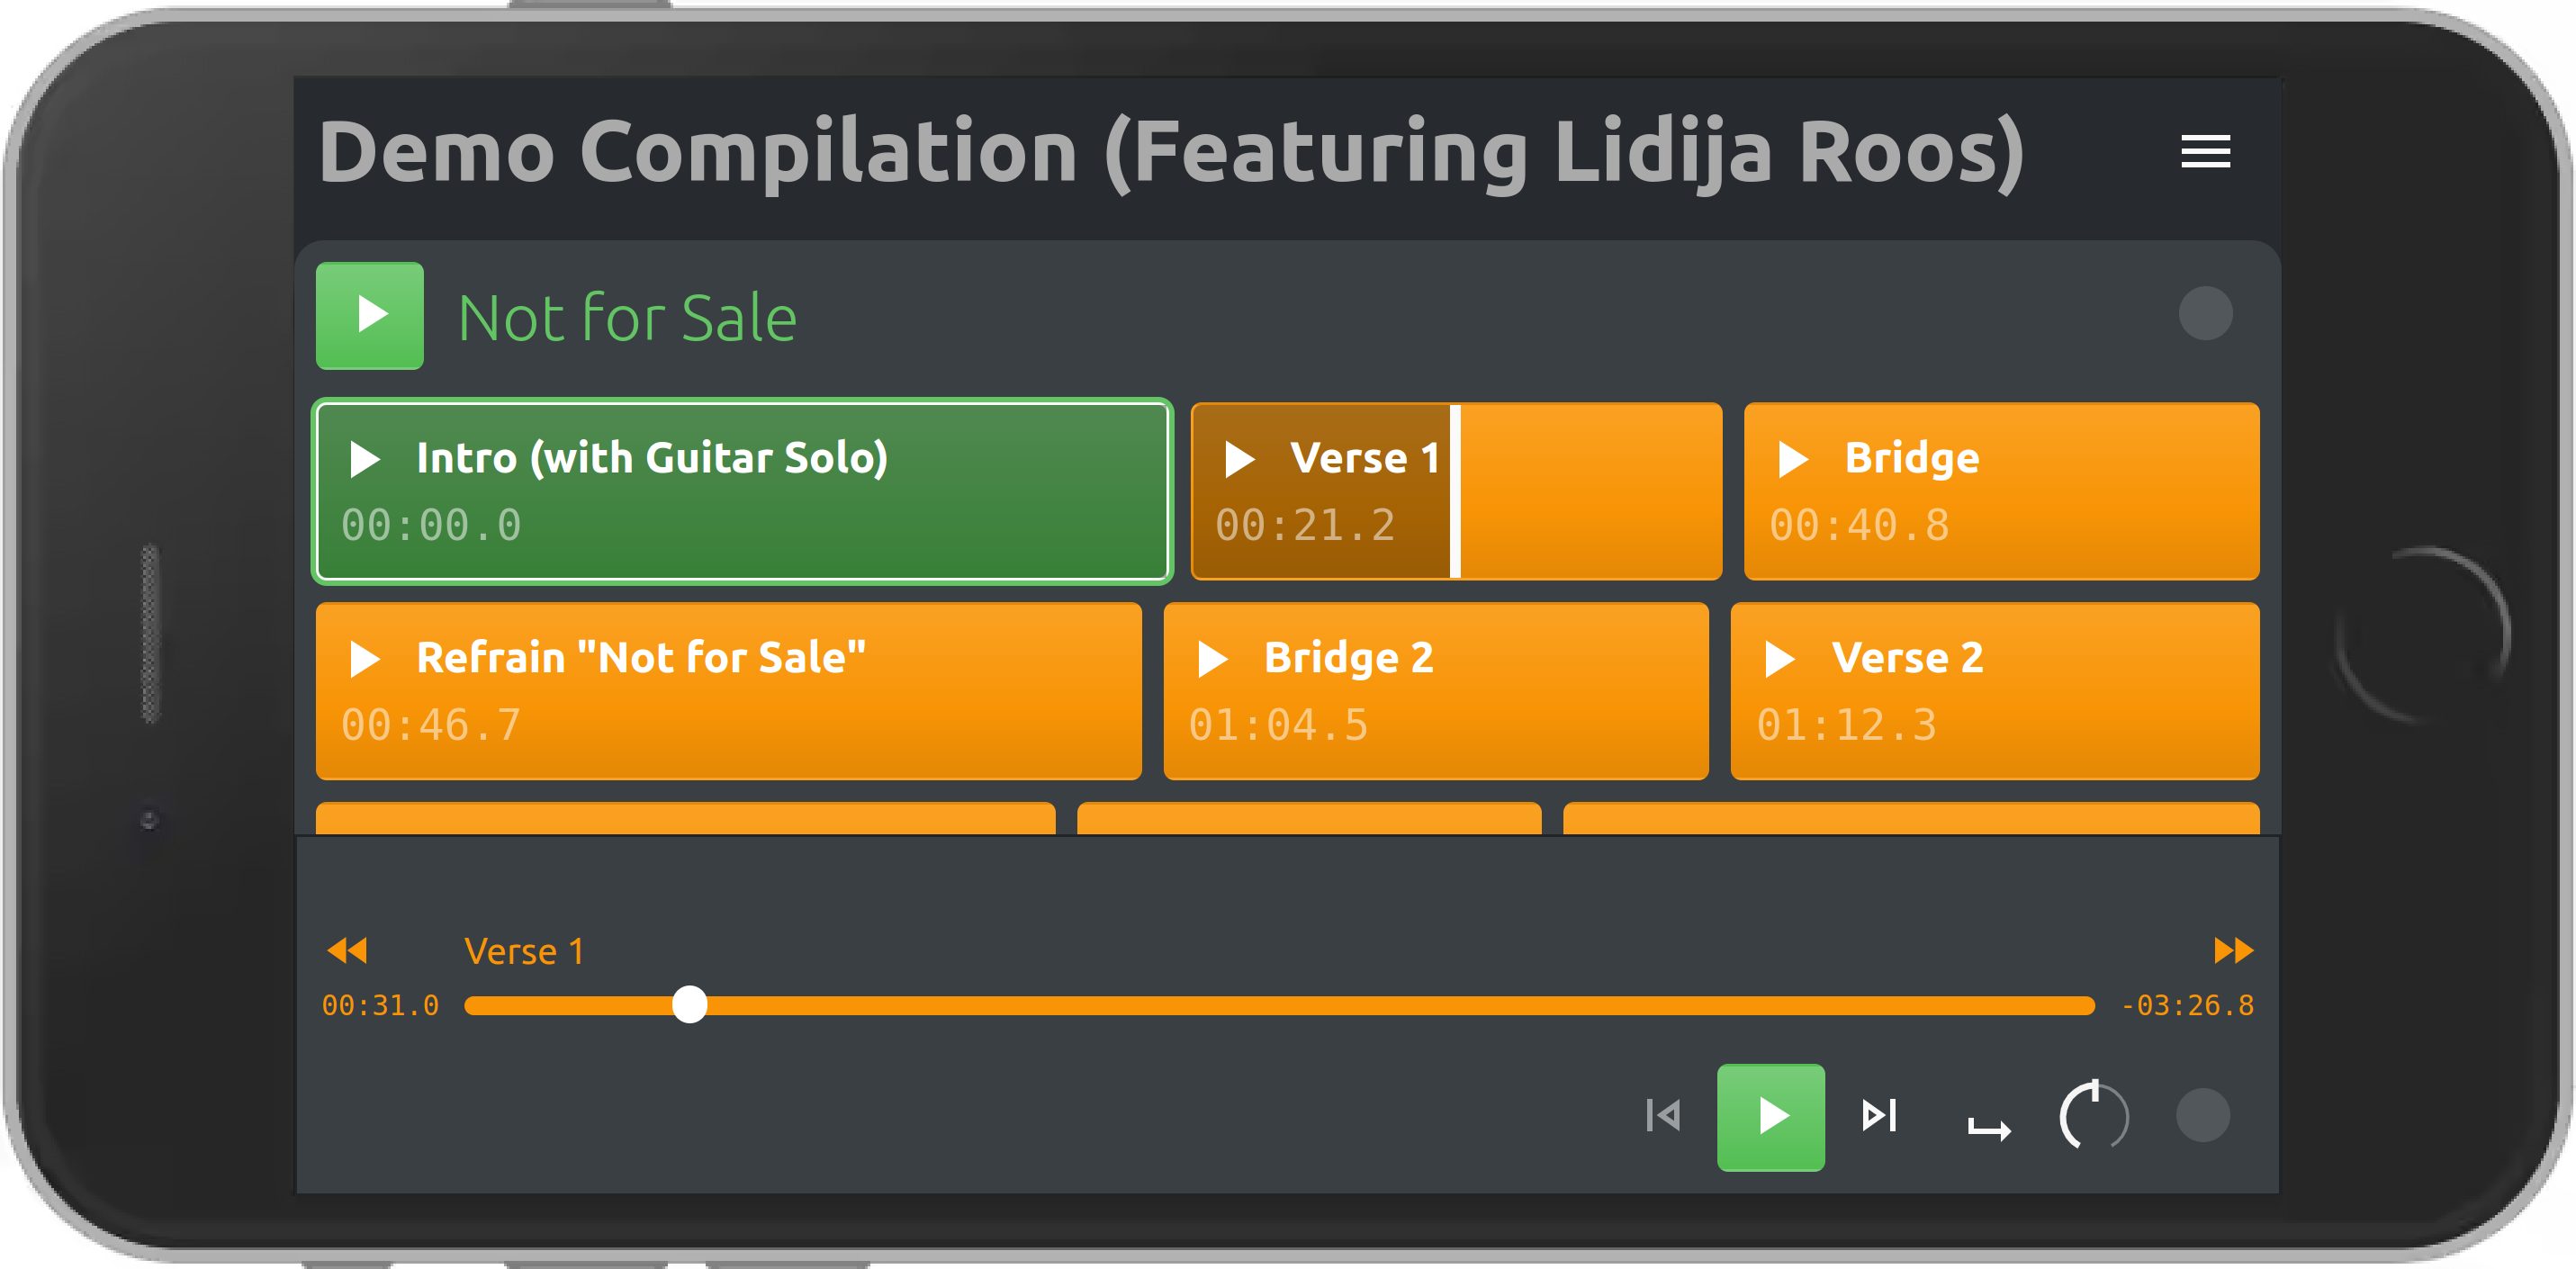The image size is (2576, 1269).
Task: Skip to the next cue
Action: [1879, 1115]
